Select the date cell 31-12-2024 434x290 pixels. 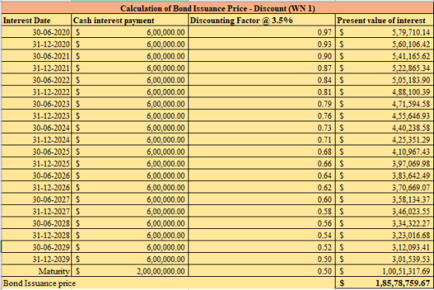(36, 140)
